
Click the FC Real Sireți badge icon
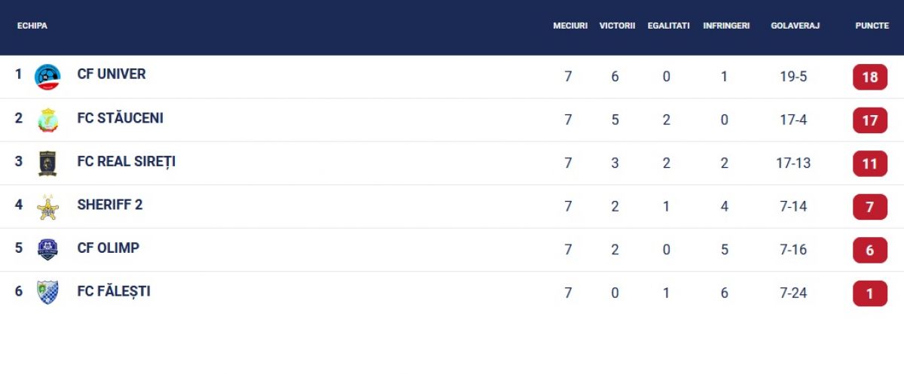[x=47, y=163]
